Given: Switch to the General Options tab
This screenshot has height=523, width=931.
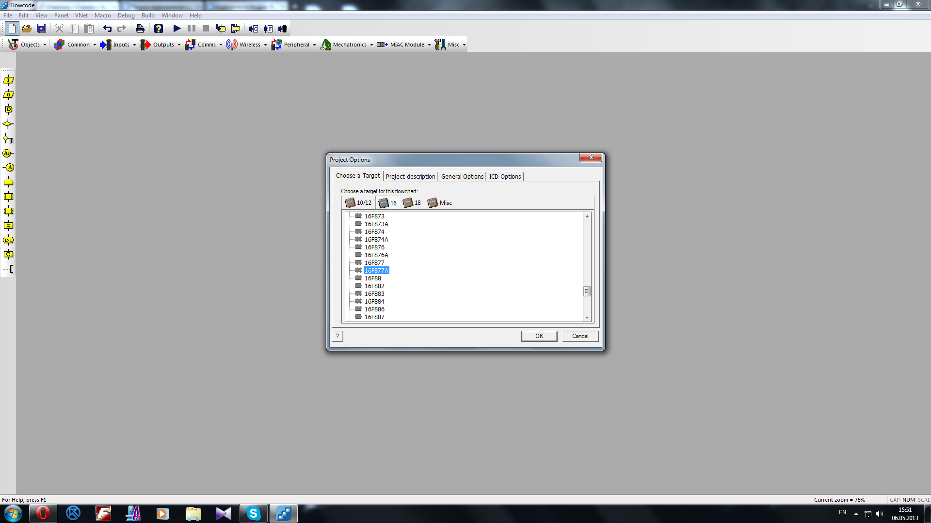Looking at the screenshot, I should pos(462,176).
